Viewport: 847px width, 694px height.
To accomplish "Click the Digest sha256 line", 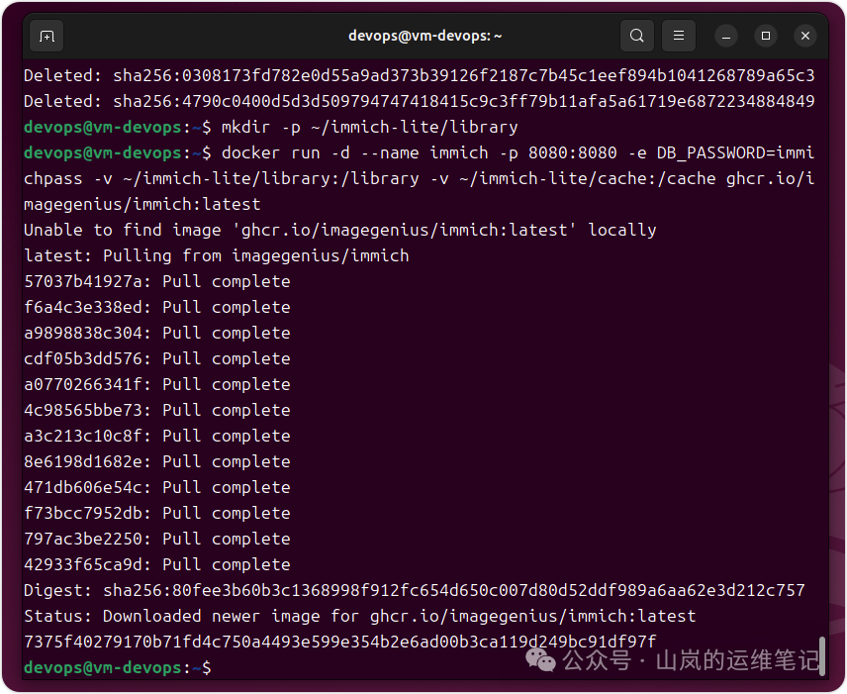I will pyautogui.click(x=414, y=591).
